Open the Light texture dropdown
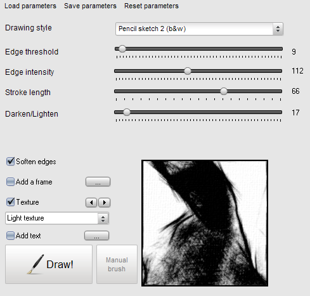310x296 pixels. pyautogui.click(x=57, y=218)
